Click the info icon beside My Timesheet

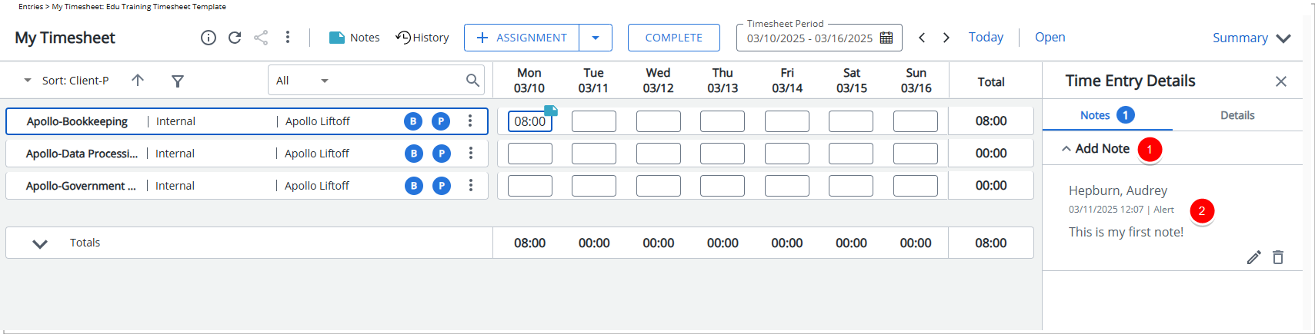coord(209,38)
